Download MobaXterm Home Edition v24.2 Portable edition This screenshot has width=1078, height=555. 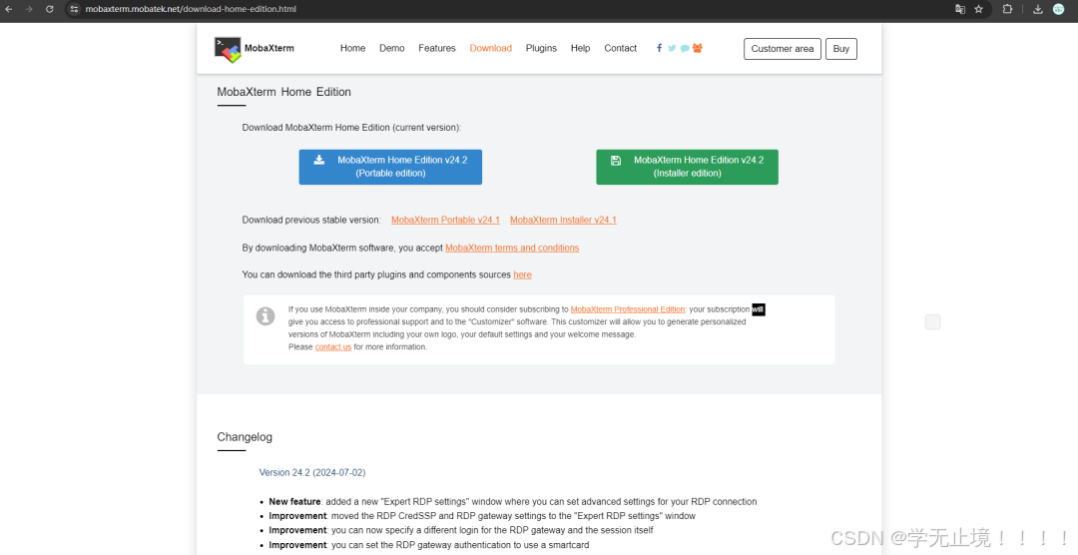(390, 167)
